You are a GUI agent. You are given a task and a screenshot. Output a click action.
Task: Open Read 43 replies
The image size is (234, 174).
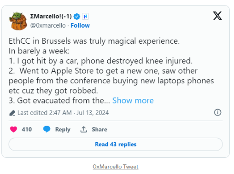pos(116,145)
